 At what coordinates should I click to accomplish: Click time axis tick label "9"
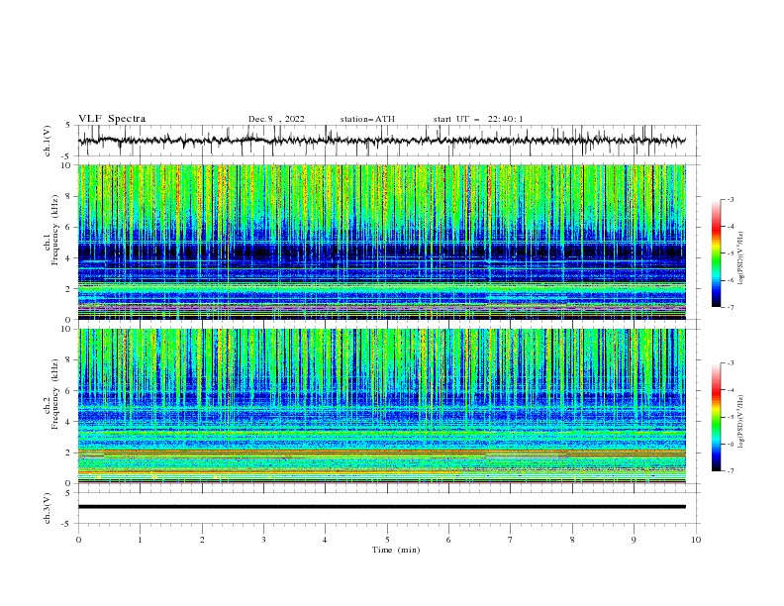634,540
